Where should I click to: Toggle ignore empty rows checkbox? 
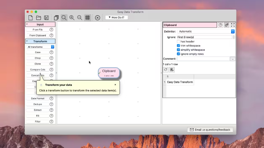point(178,54)
